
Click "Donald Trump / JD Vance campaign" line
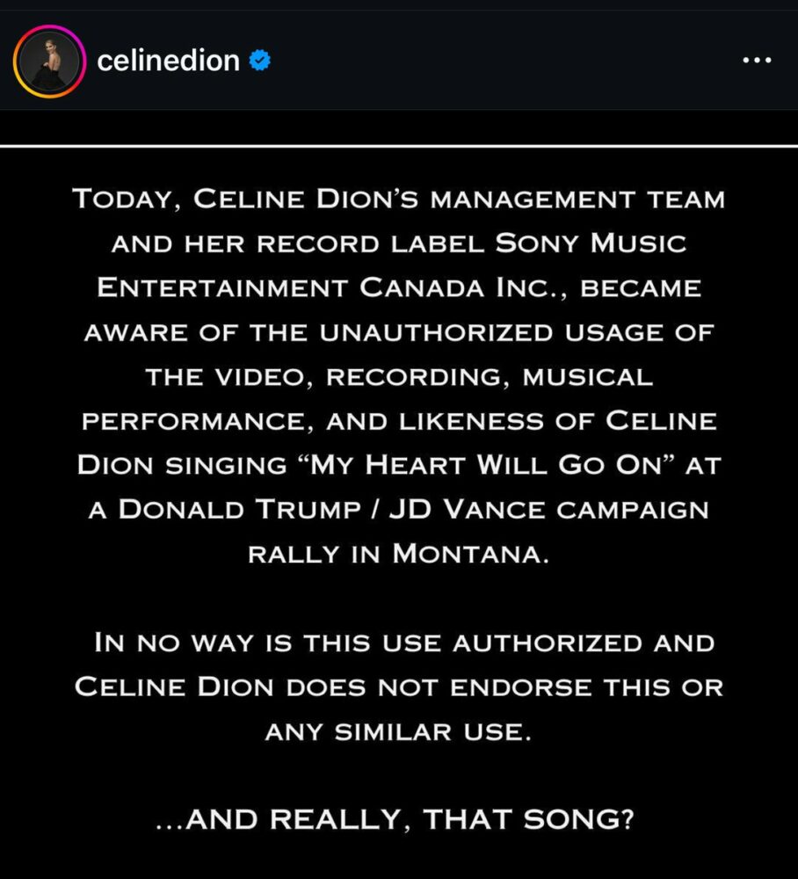[x=399, y=510]
